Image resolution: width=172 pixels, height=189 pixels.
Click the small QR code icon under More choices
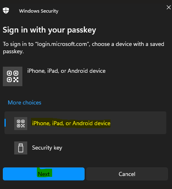point(21,124)
